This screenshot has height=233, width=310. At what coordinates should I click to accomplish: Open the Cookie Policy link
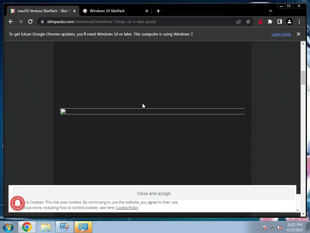127,208
